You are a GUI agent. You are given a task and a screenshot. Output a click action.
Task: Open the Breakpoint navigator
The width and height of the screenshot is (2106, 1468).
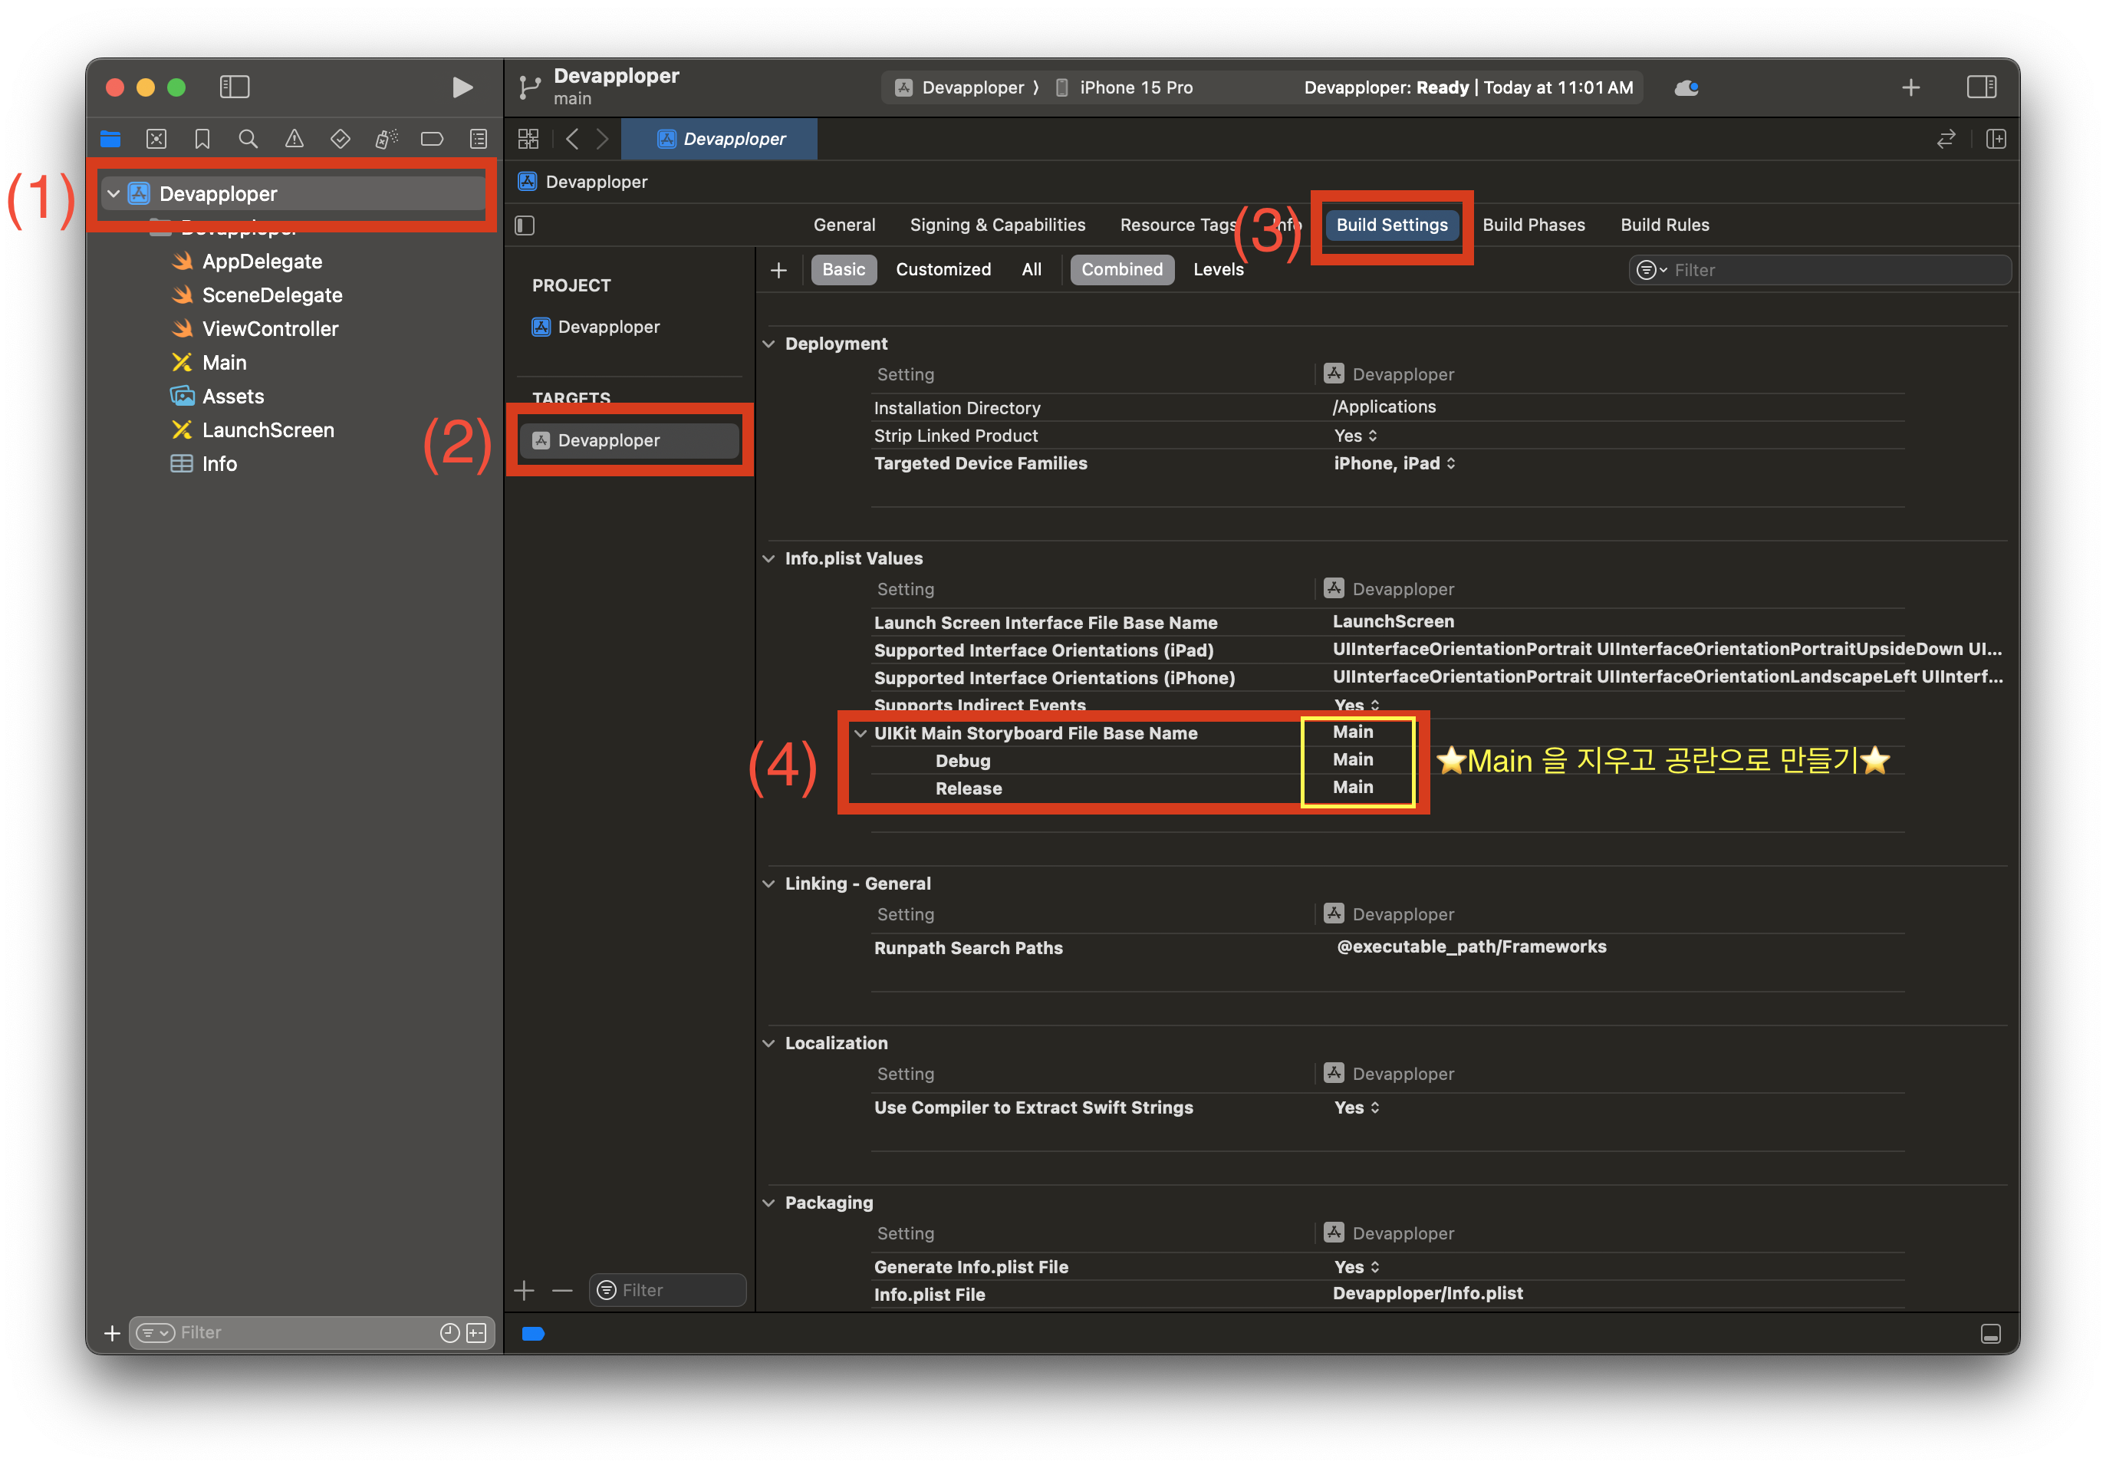(x=432, y=139)
